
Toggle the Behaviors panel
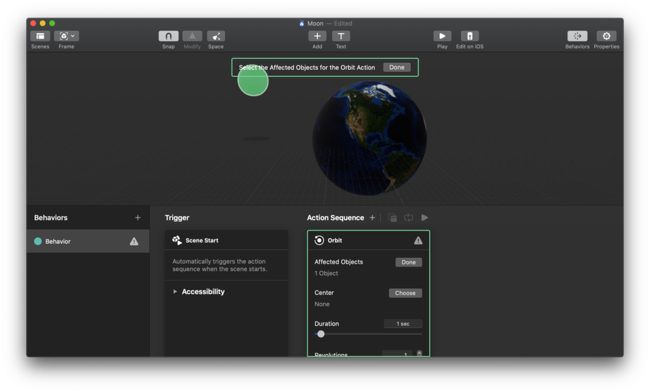577,36
